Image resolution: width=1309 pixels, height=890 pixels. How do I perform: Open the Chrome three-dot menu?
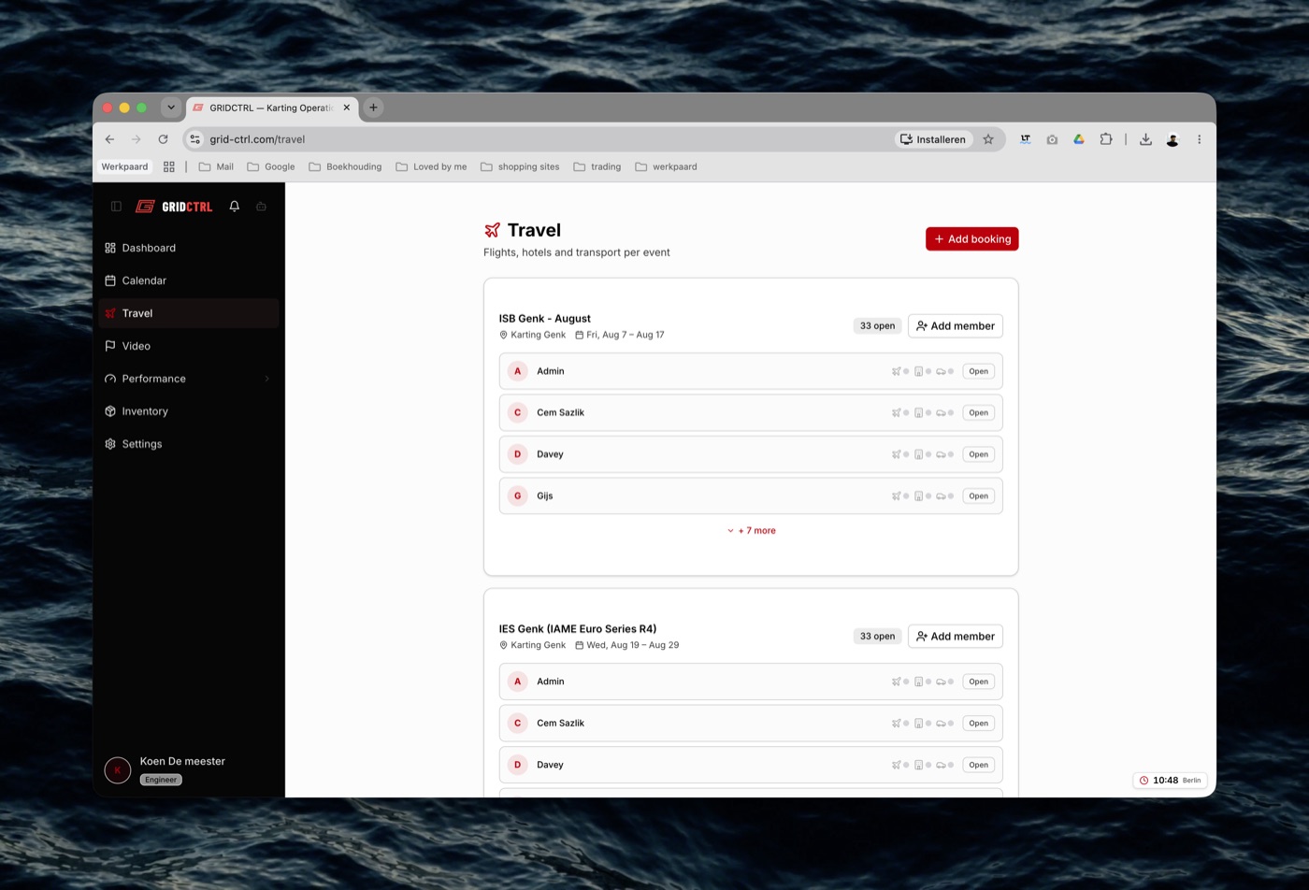pos(1199,139)
